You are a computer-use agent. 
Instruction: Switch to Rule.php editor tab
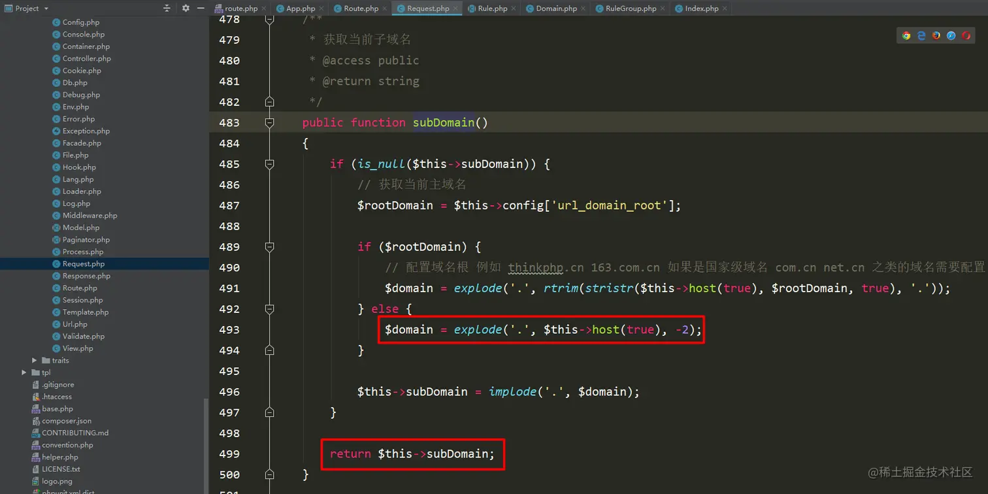click(x=493, y=8)
